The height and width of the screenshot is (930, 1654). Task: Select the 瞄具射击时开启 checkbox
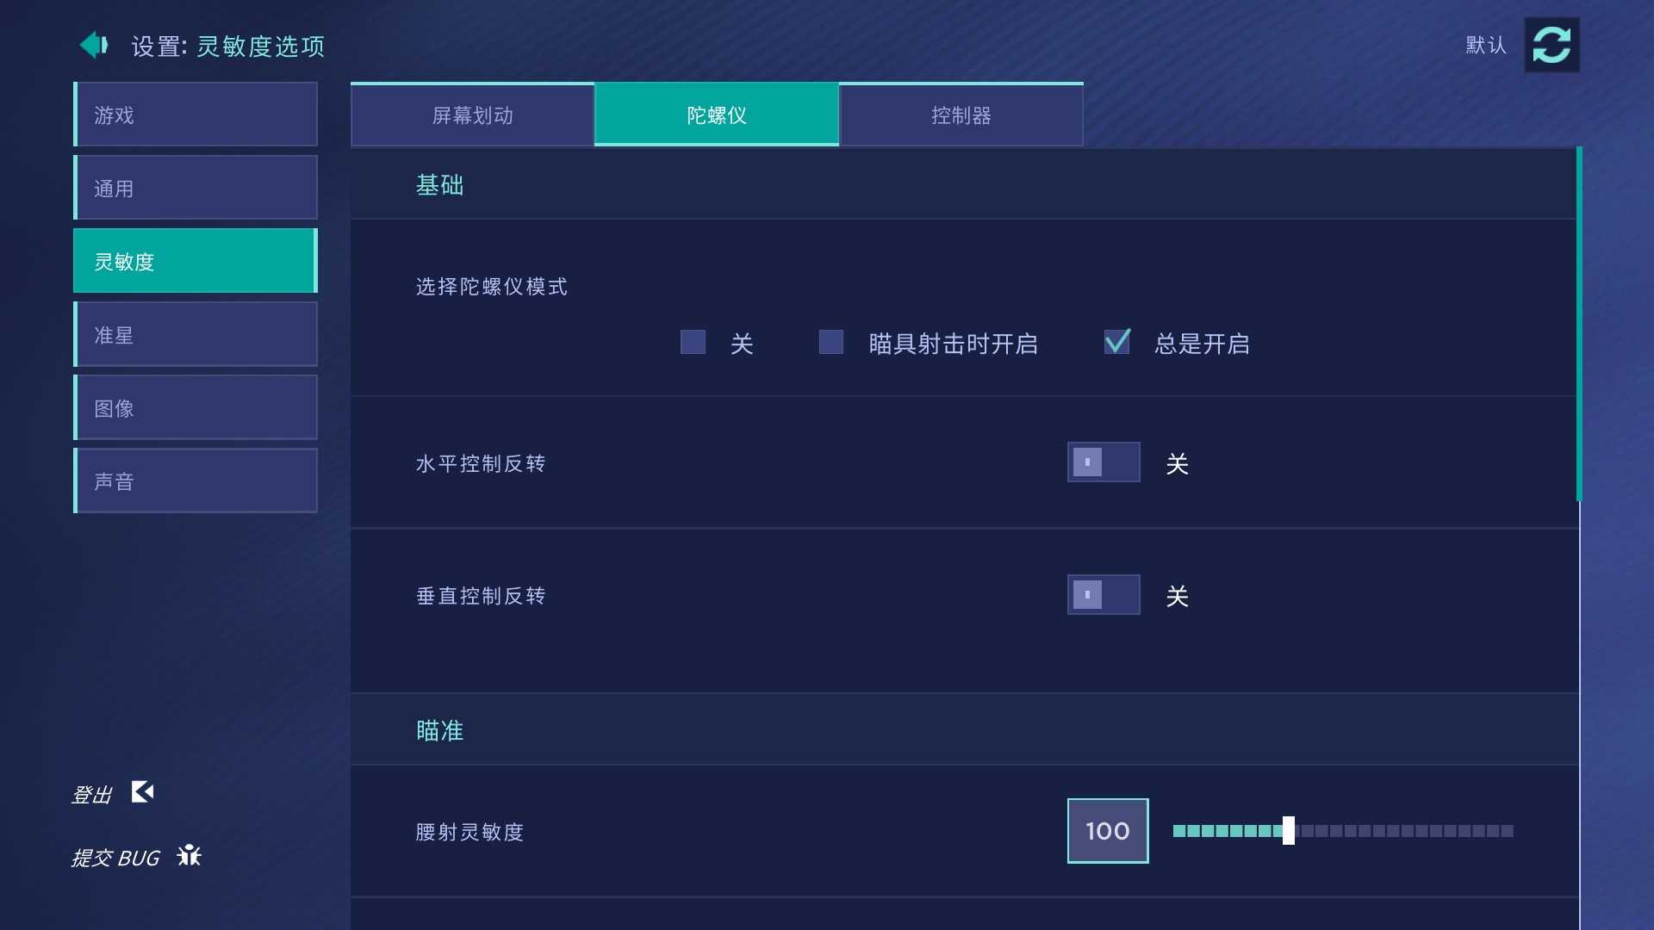pyautogui.click(x=830, y=343)
